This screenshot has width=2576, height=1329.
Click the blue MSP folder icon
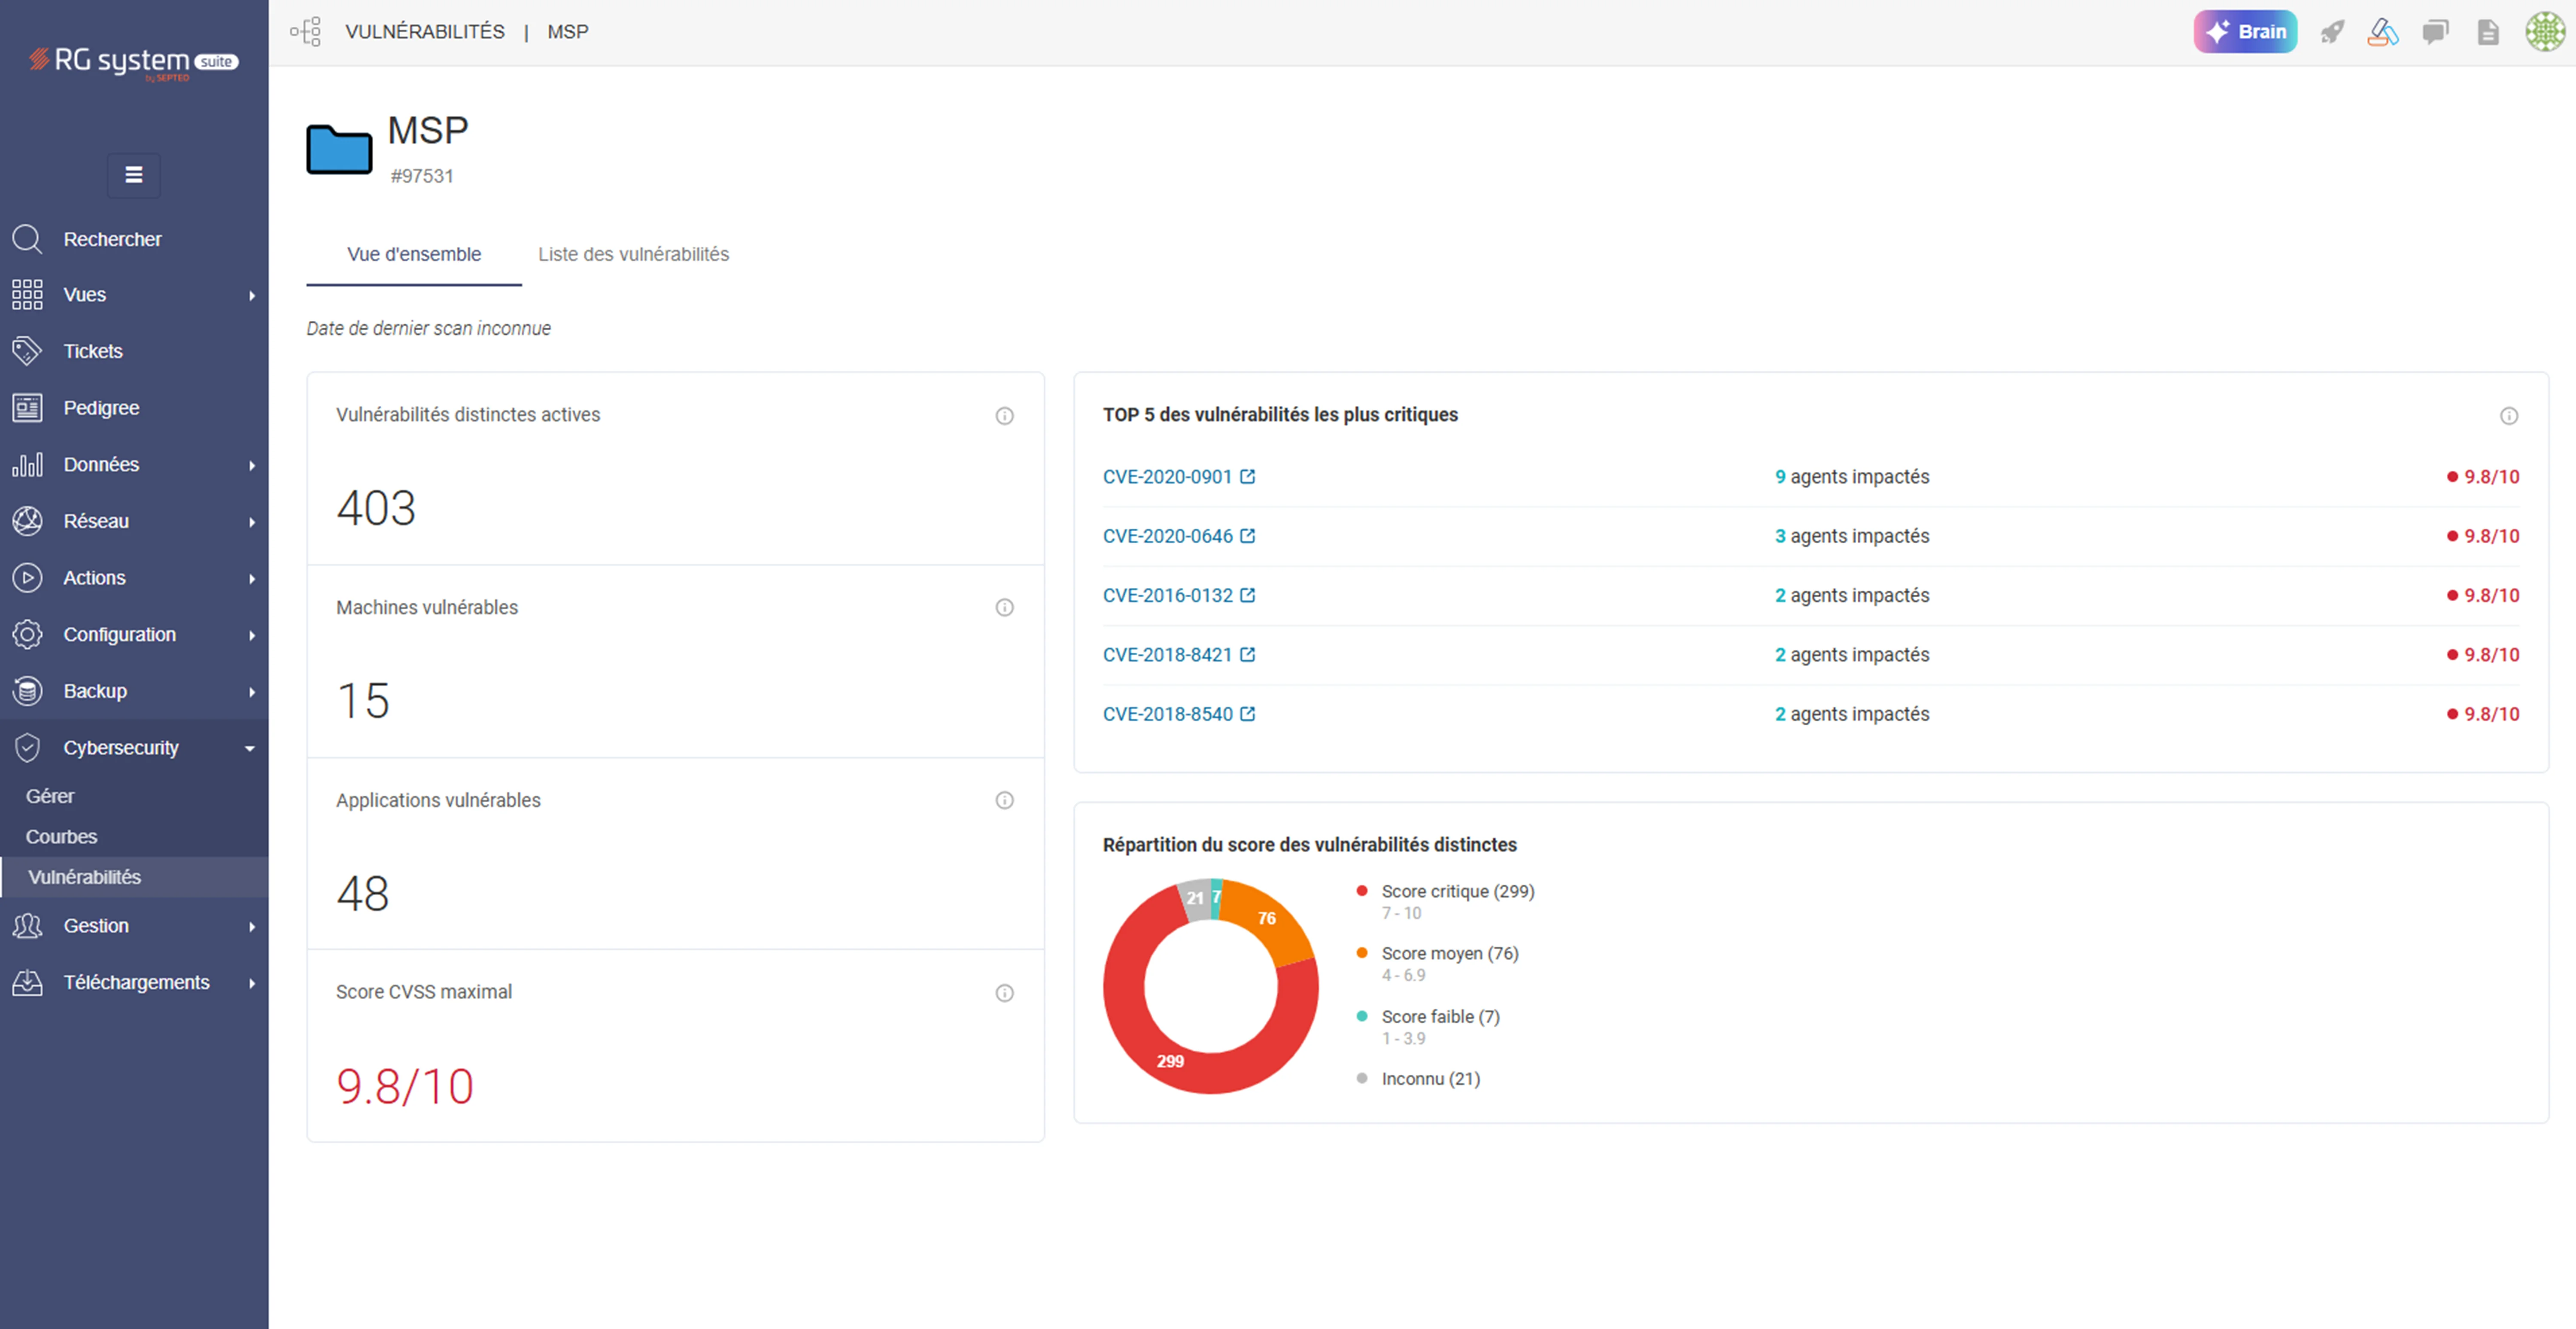339,149
